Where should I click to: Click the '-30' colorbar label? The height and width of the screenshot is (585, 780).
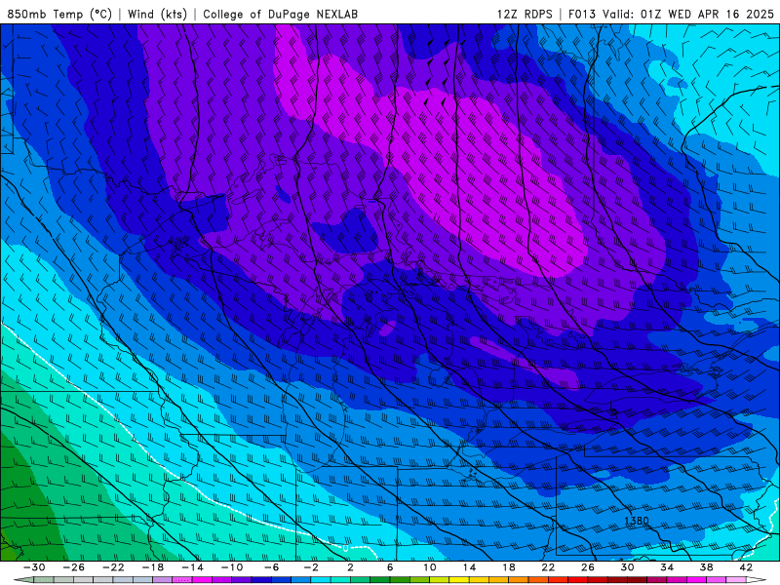34,567
